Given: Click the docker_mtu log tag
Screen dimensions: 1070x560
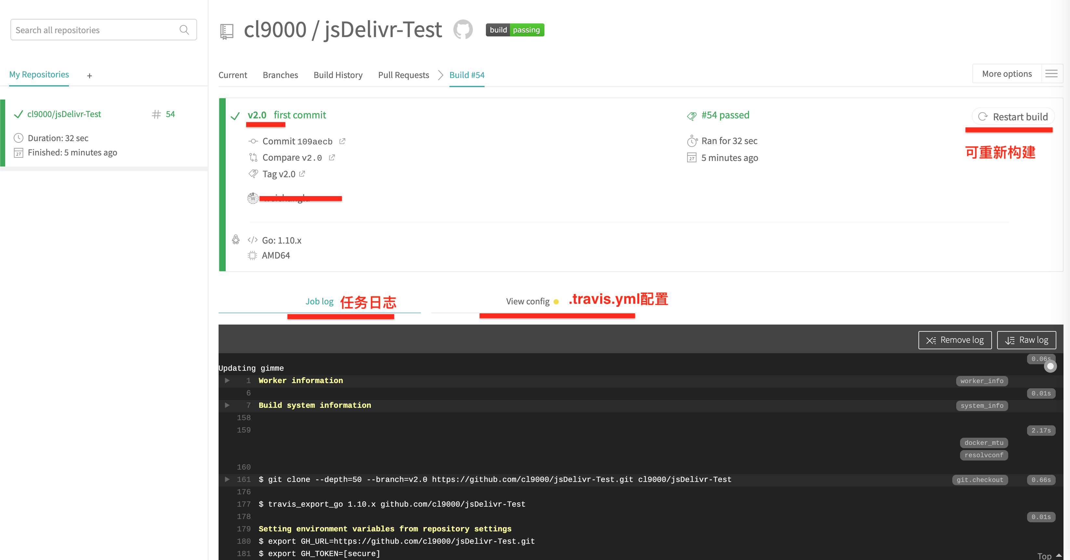Looking at the screenshot, I should point(983,443).
